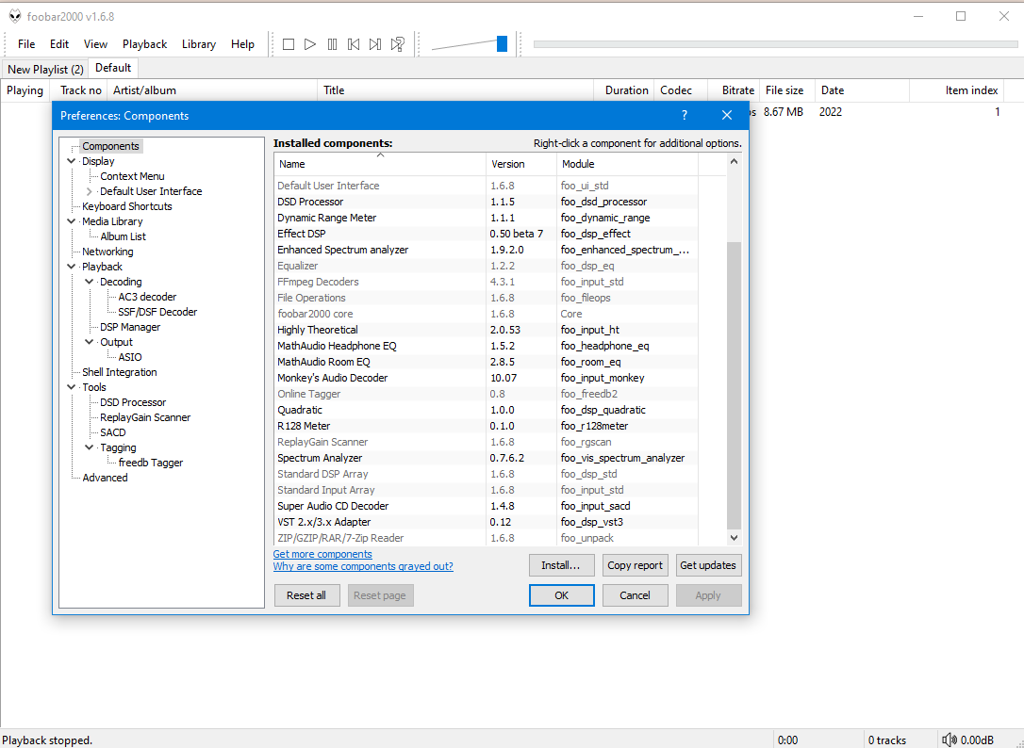Collapse the Media Library tree node
Image resolution: width=1024 pixels, height=748 pixels.
(x=71, y=221)
